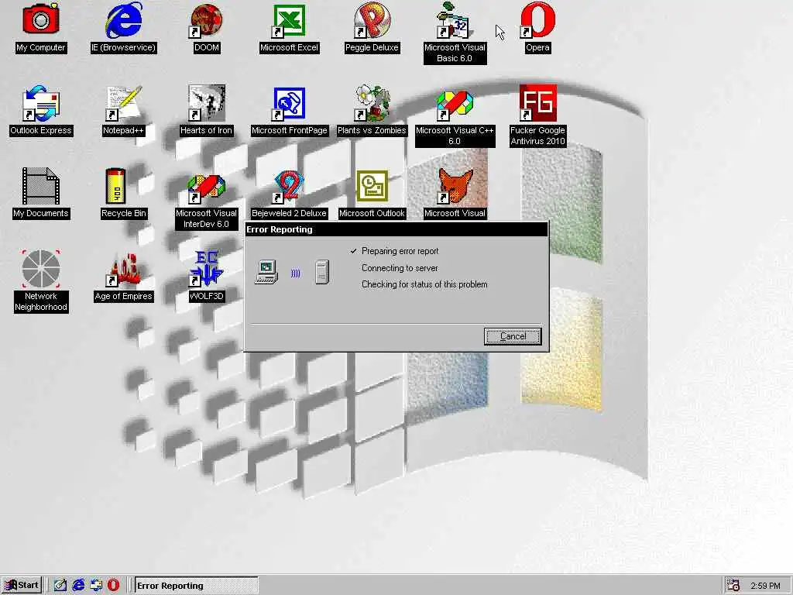Click the 2:59 PM taskbar clock
The image size is (793, 595).
(765, 586)
